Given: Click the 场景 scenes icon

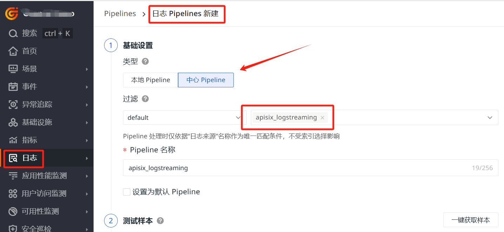Looking at the screenshot, I should tap(13, 69).
